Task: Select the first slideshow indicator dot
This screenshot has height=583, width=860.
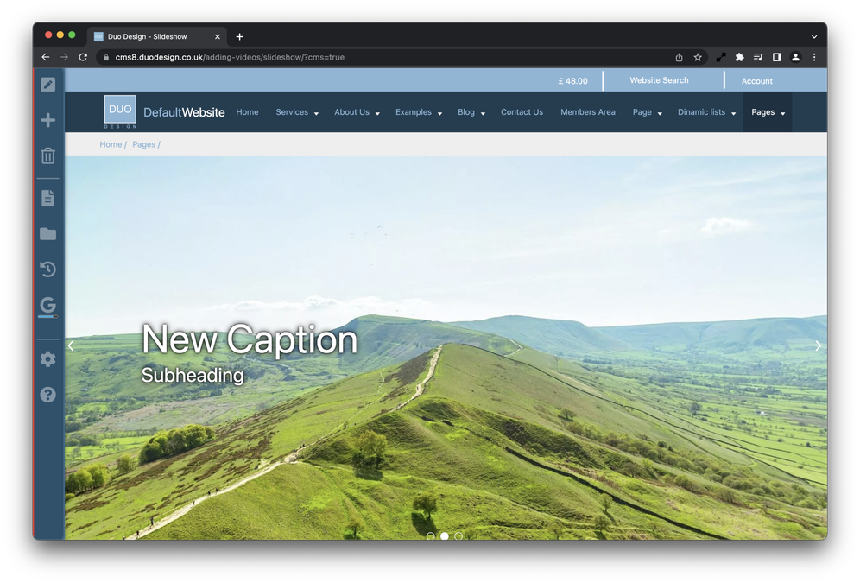Action: click(x=431, y=535)
